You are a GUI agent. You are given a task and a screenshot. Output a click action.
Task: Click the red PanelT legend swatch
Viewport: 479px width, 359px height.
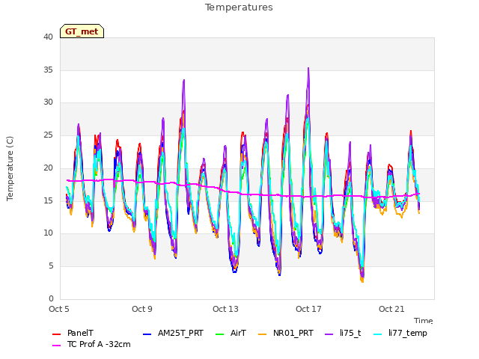(x=57, y=334)
